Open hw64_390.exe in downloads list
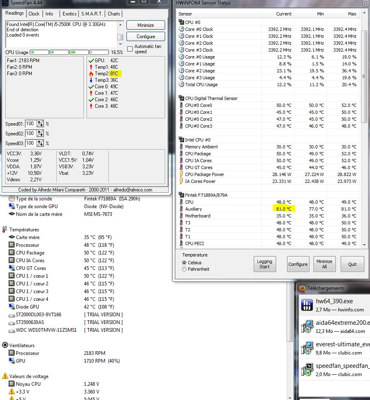 pos(334,305)
